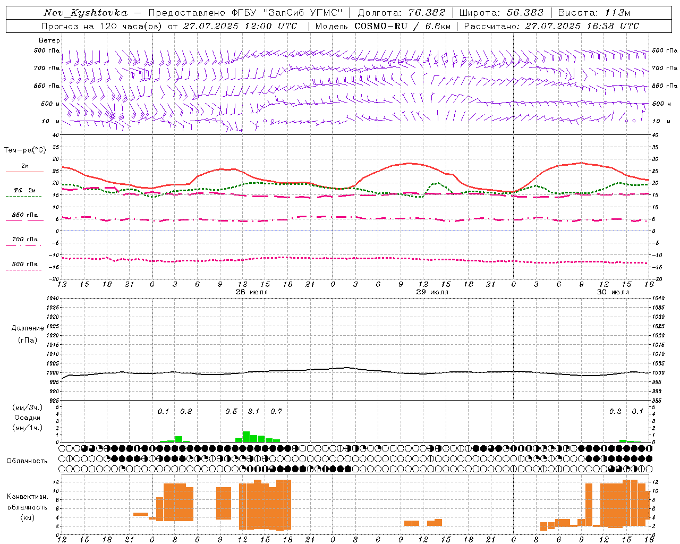Image resolution: width=680 pixels, height=544 pixels.
Task: Click the longitude value Долгота: 76.382
Action: pyautogui.click(x=402, y=13)
